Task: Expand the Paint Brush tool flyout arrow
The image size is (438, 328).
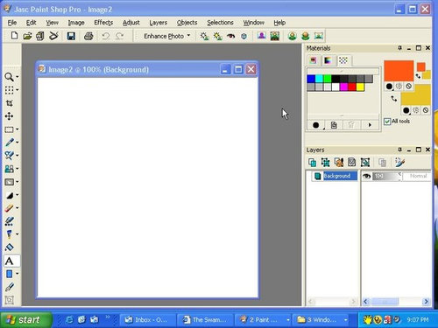Action: pyautogui.click(x=18, y=143)
